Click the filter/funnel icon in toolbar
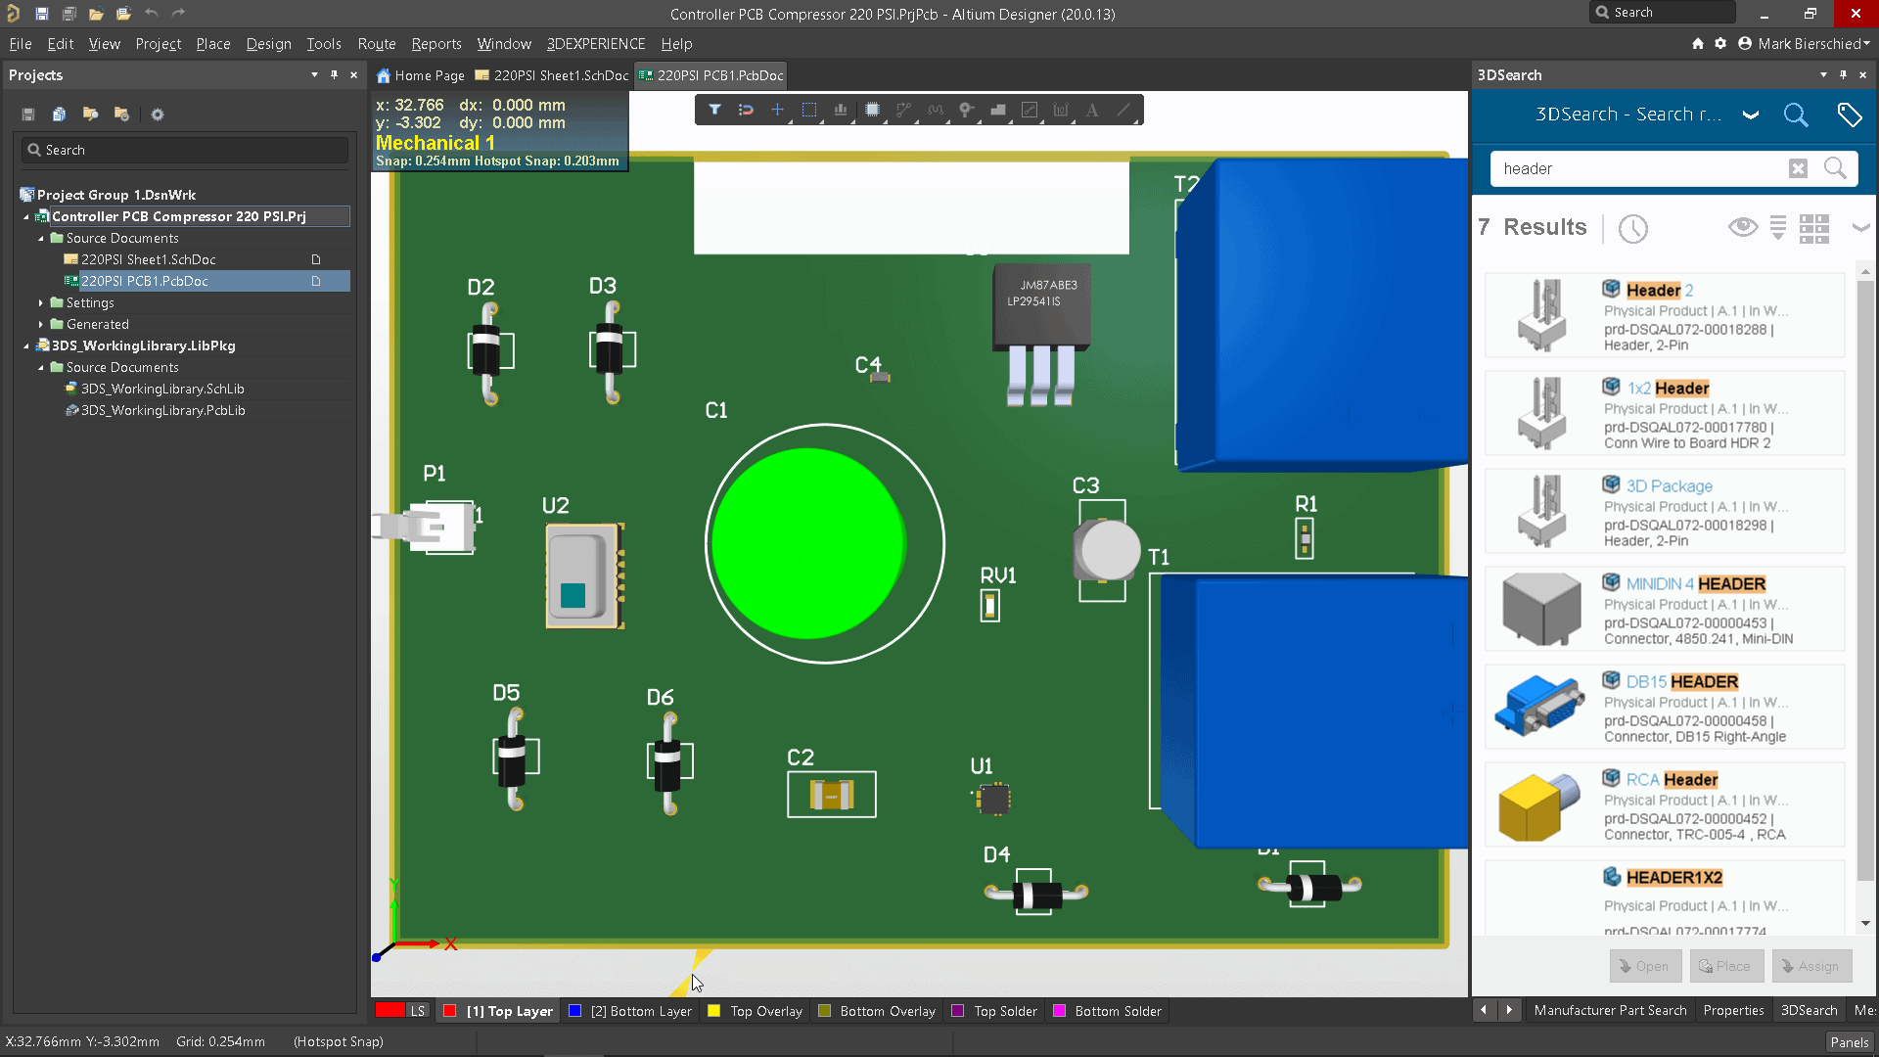Screen dimensions: 1879x1057 (715, 110)
